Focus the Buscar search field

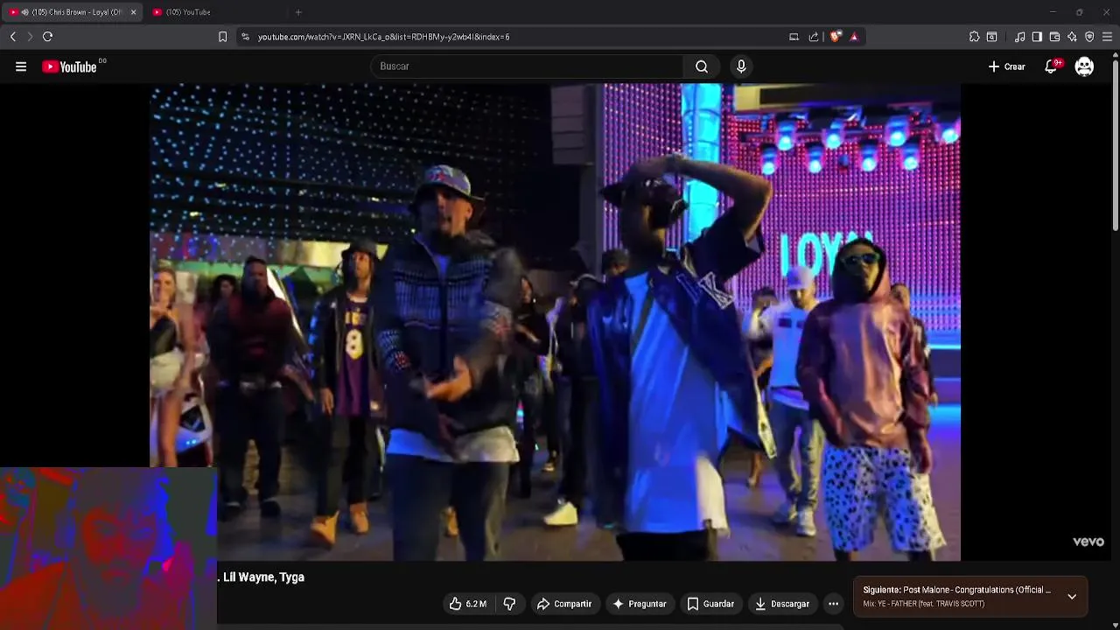point(528,66)
